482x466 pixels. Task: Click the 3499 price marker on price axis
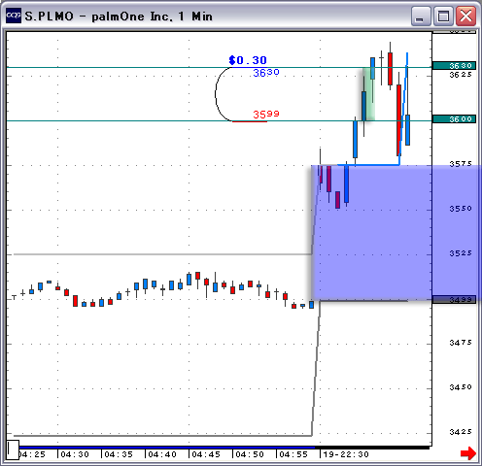coord(454,300)
